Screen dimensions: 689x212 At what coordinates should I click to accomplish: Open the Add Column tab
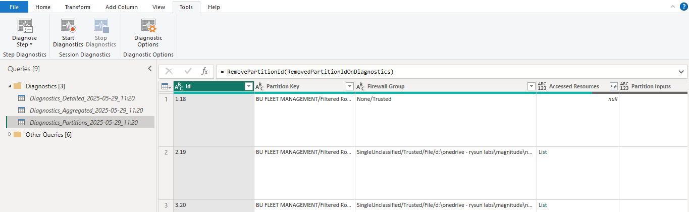point(121,7)
